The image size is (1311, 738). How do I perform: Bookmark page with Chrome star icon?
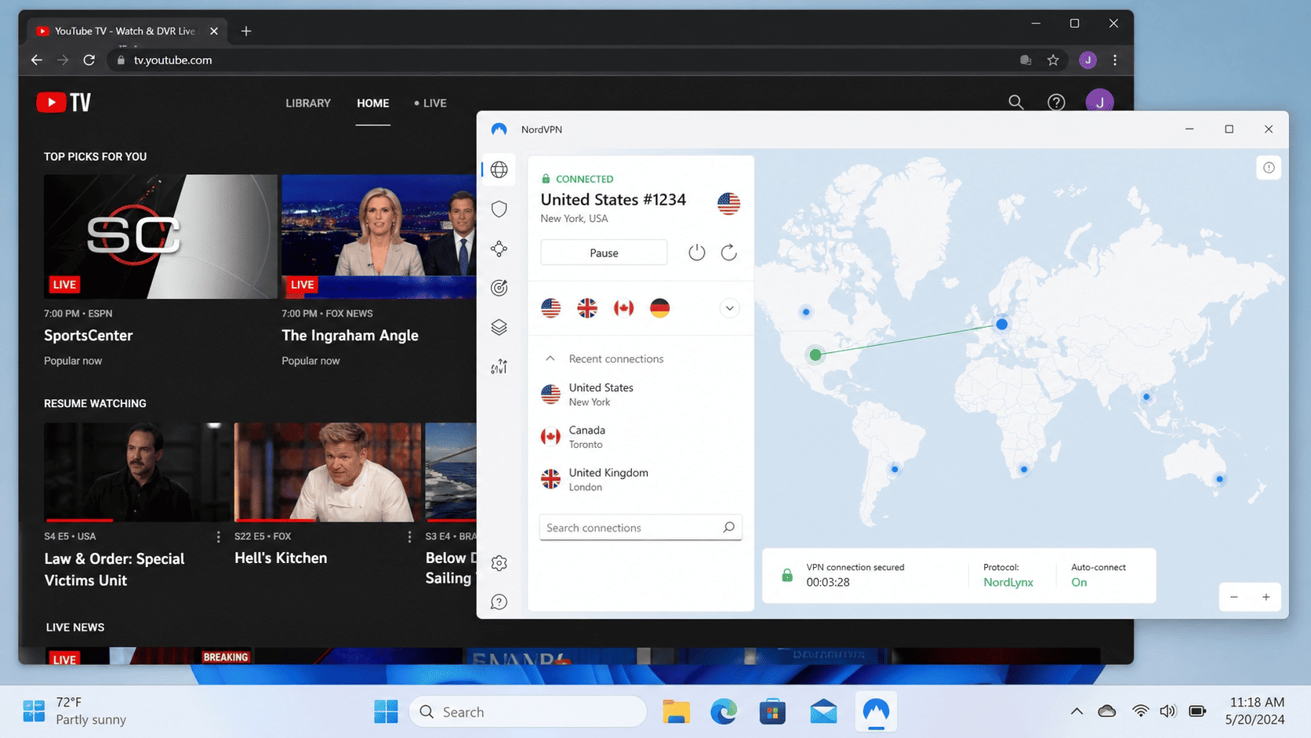coord(1053,60)
